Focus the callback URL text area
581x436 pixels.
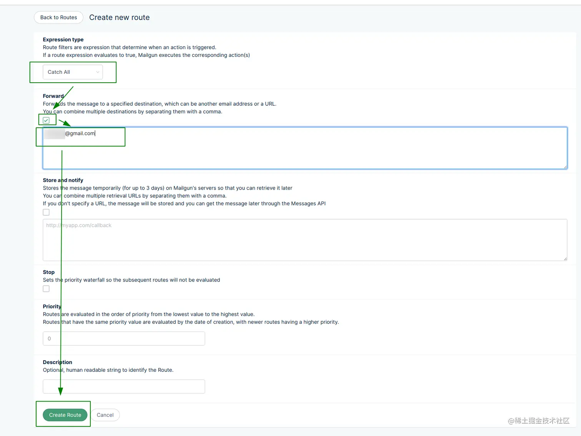(304, 240)
